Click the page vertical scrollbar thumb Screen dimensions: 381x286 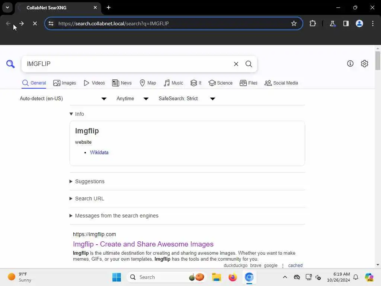tap(378, 61)
